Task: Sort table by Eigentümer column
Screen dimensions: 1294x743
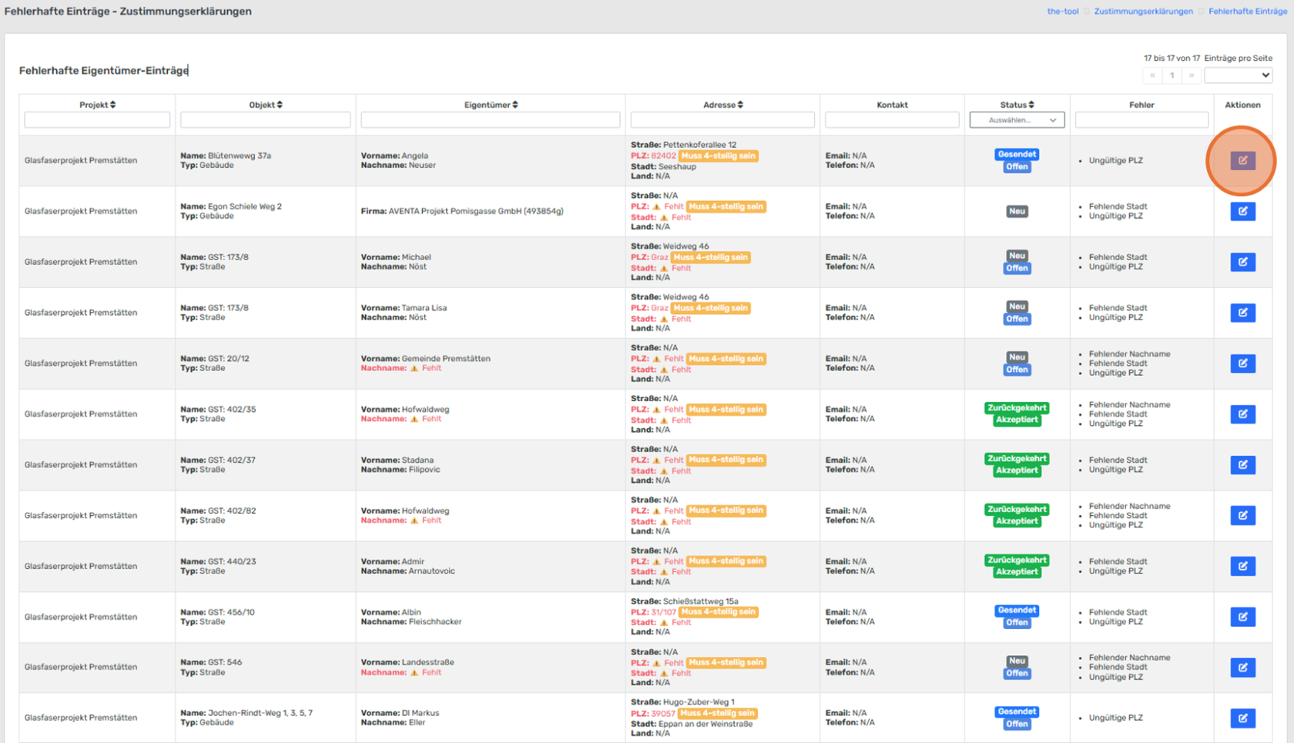Action: click(x=491, y=105)
